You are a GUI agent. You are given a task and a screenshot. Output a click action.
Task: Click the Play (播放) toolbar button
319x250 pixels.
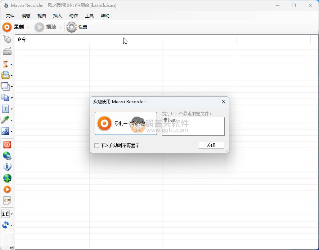click(x=45, y=27)
